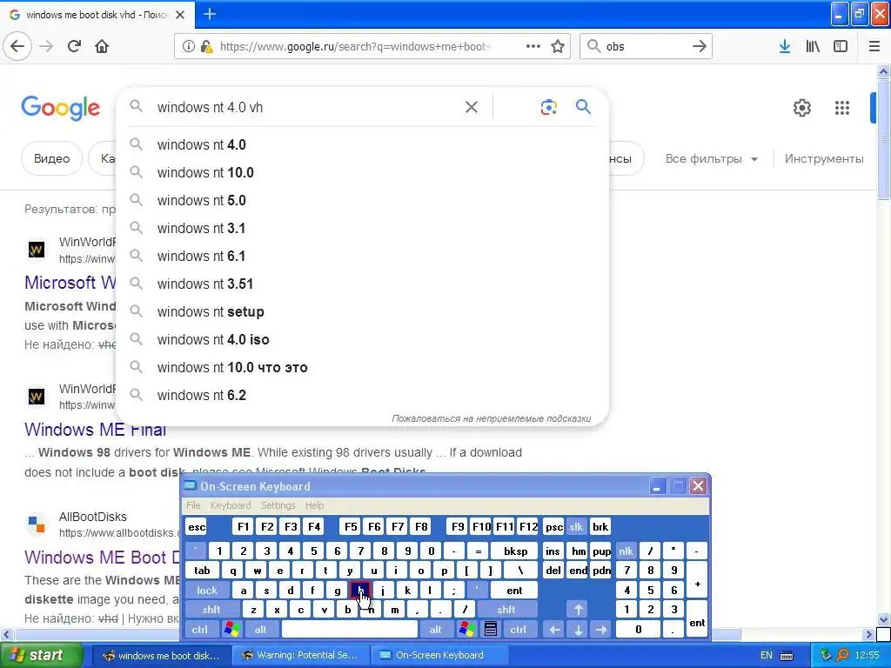Click the main ent key next to apostrophe
891x668 pixels.
coord(514,591)
